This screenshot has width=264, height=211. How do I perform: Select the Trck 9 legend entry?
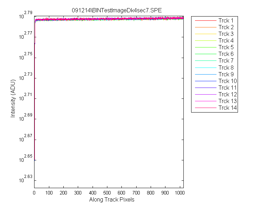pos(214,74)
